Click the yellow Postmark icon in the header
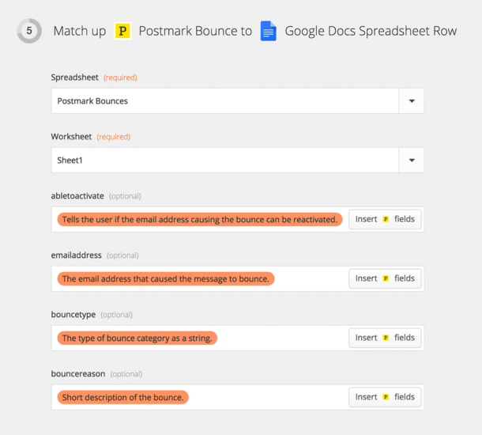This screenshot has height=435, width=482. point(122,32)
